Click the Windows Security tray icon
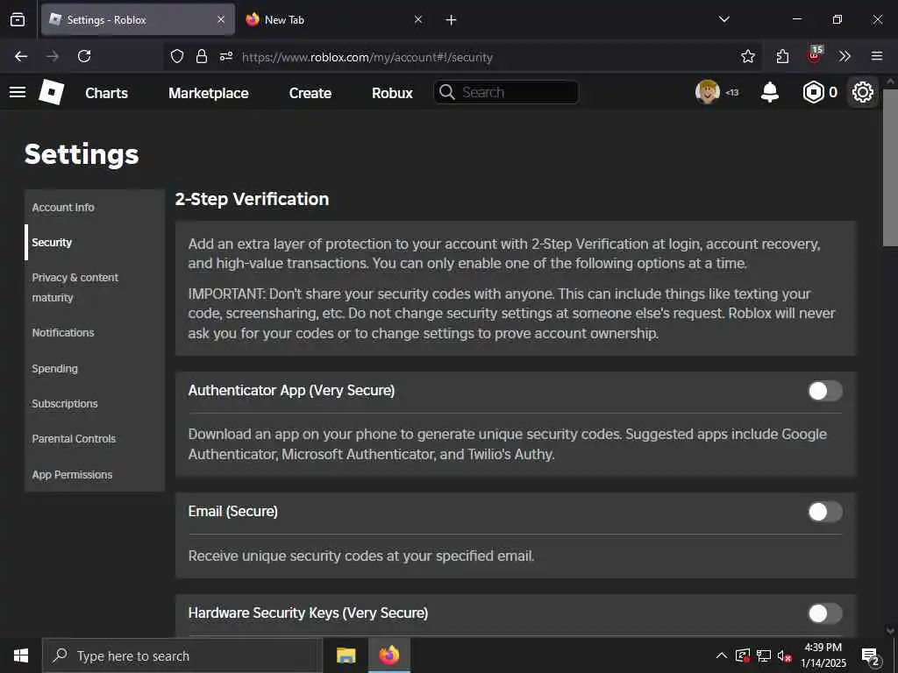 click(742, 655)
